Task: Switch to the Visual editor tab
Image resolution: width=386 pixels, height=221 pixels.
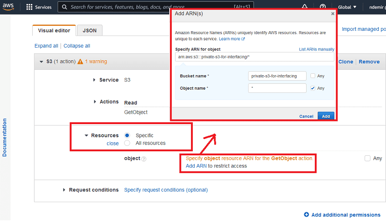Action: tap(54, 30)
